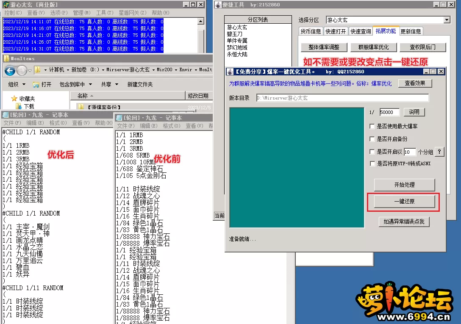
Task: Select 梦幻地域 in 分区列表
Action: click(x=237, y=47)
